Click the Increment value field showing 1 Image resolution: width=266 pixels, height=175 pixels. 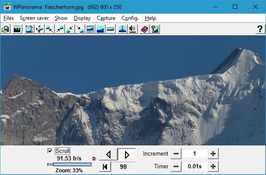(x=194, y=154)
